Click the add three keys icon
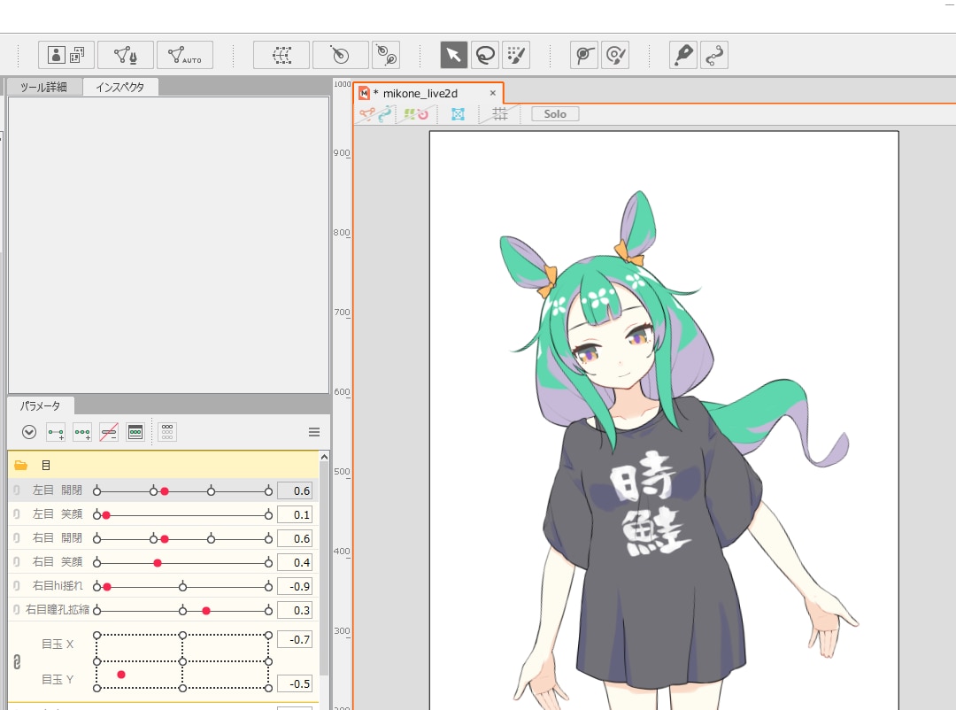 point(82,433)
